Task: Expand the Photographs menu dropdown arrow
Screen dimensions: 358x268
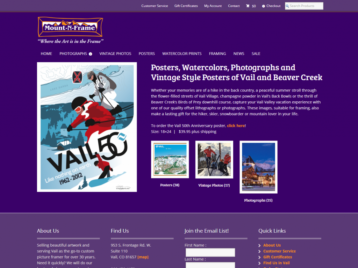Action: (91, 54)
